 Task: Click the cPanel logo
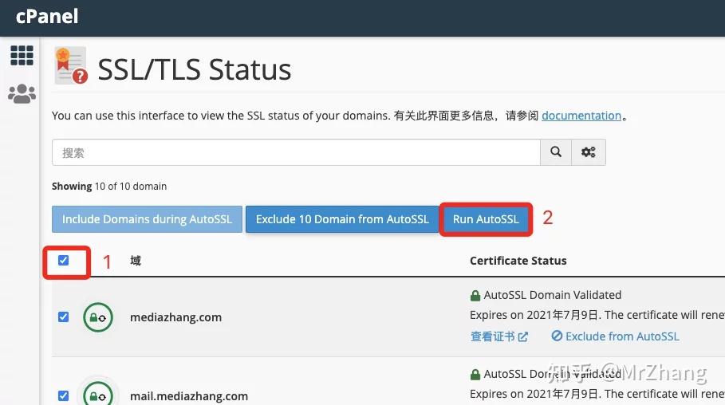coord(47,17)
